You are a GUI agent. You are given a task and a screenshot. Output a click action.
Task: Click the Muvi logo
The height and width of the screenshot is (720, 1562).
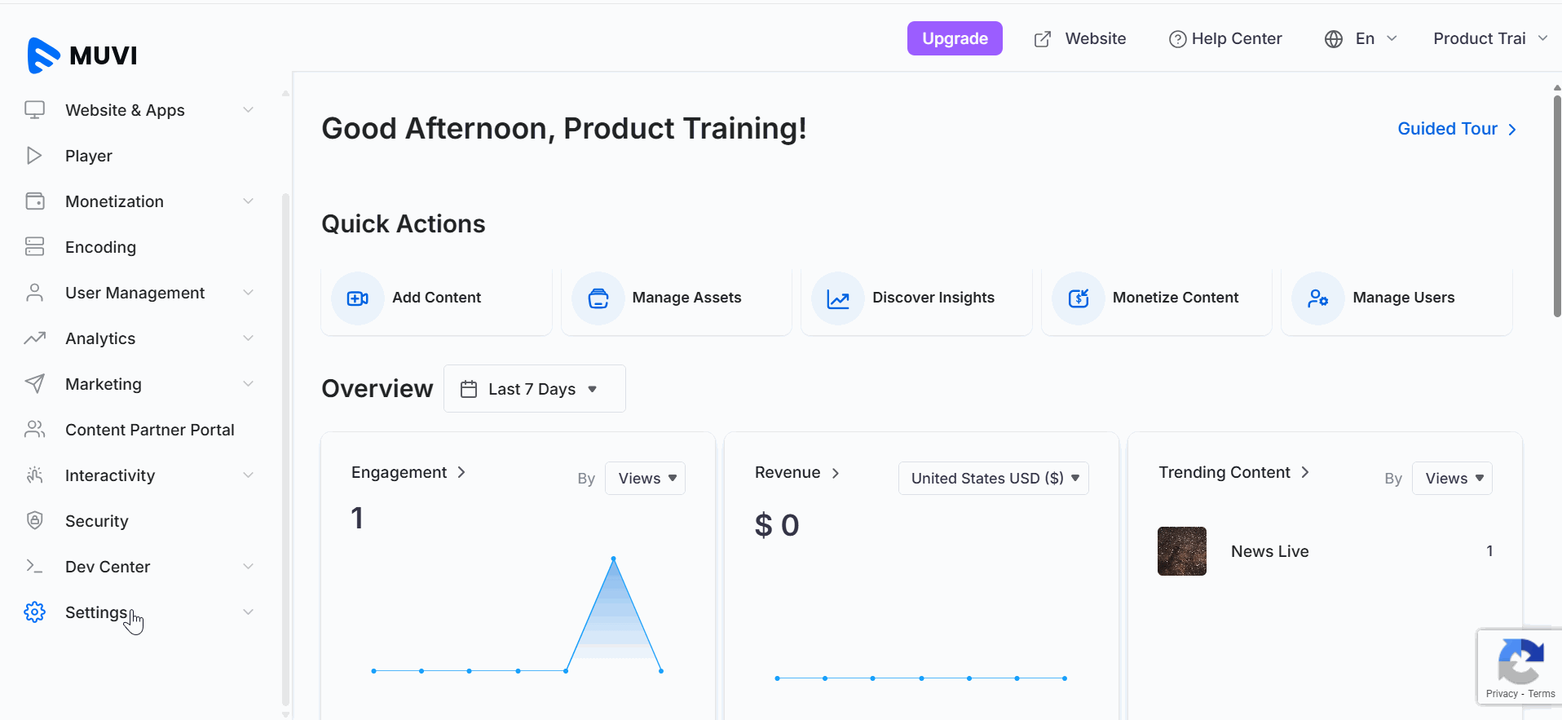[x=82, y=55]
